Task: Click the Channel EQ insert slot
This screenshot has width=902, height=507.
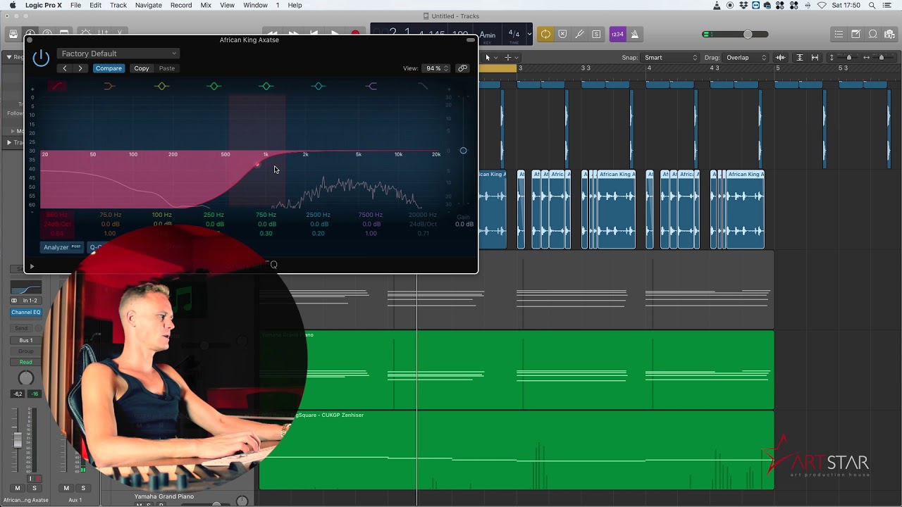Action: coord(26,313)
